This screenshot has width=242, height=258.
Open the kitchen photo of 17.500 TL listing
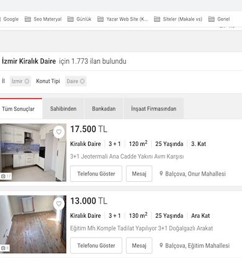(33, 153)
